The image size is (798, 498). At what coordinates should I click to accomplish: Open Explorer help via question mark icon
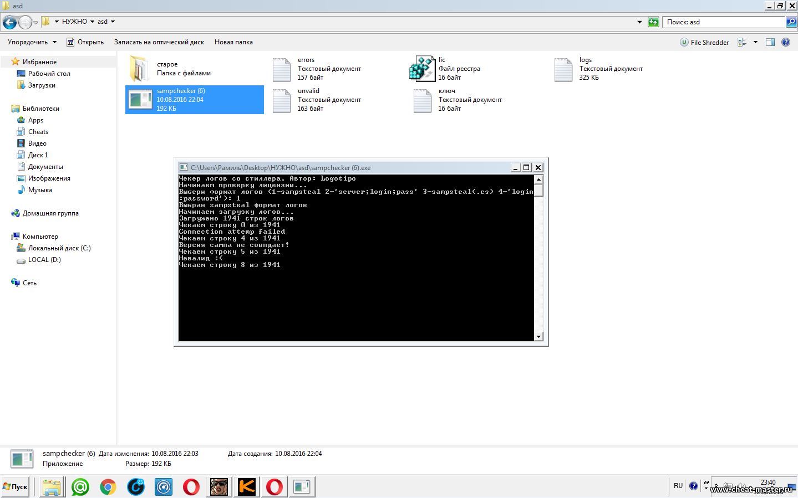pyautogui.click(x=785, y=42)
